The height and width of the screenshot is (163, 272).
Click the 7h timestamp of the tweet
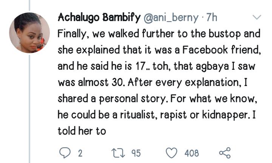click(x=213, y=18)
